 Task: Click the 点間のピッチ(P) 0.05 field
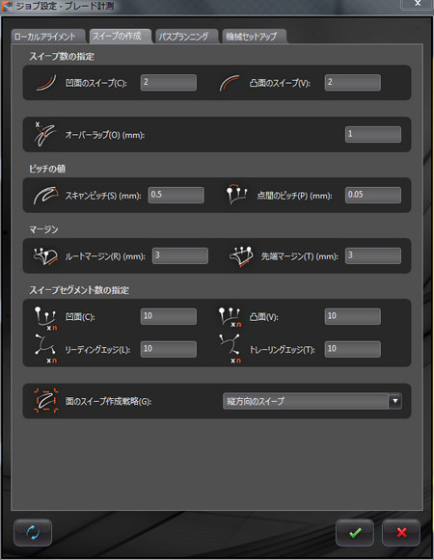tap(373, 195)
